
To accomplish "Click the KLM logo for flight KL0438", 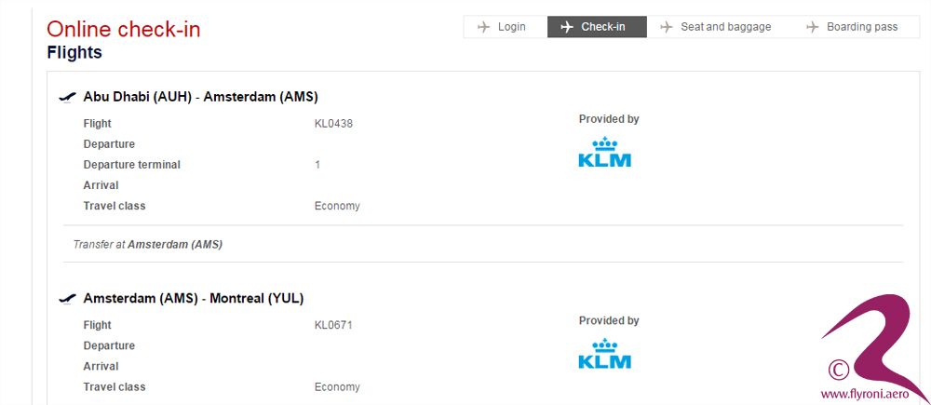I will 604,153.
